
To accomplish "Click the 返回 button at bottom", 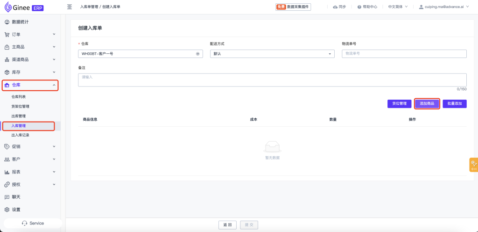I will (227, 225).
